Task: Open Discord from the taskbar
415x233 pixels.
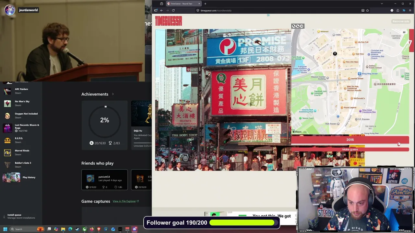Action: tap(134, 229)
